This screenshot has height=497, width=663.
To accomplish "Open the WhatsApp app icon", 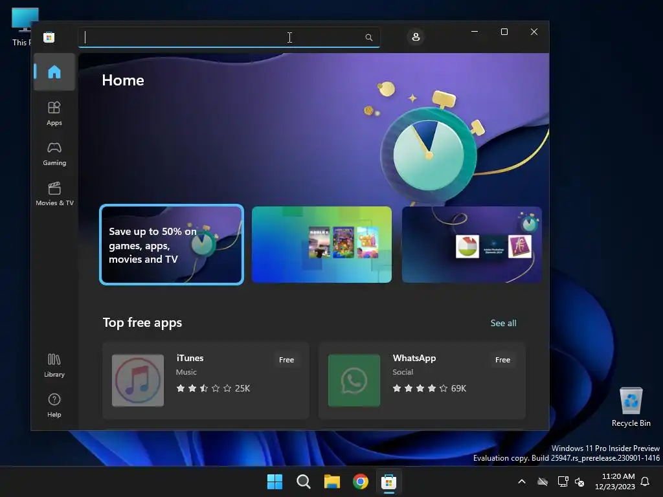I will coord(354,381).
